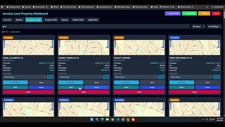Viewport: 225px width, 127px height.
Task: Open Reports tab
Action: pyautogui.click(x=65, y=20)
